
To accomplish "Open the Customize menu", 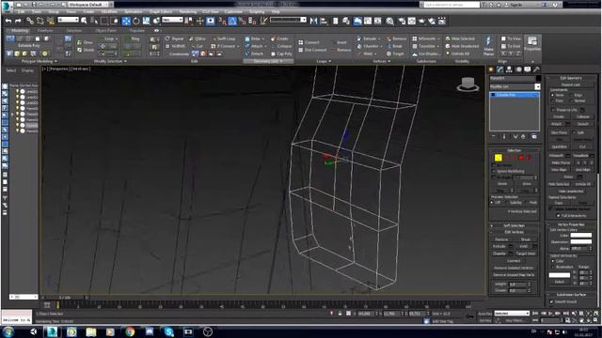I will [x=233, y=12].
